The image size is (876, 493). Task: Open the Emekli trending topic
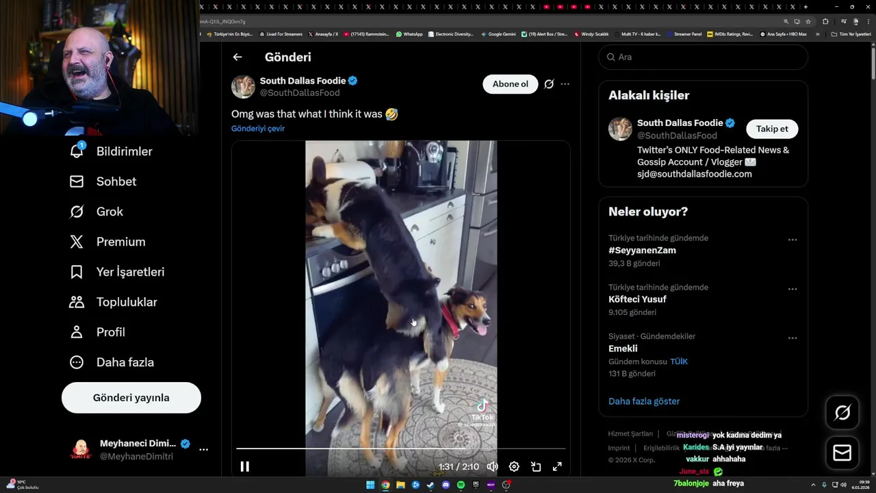coord(623,349)
